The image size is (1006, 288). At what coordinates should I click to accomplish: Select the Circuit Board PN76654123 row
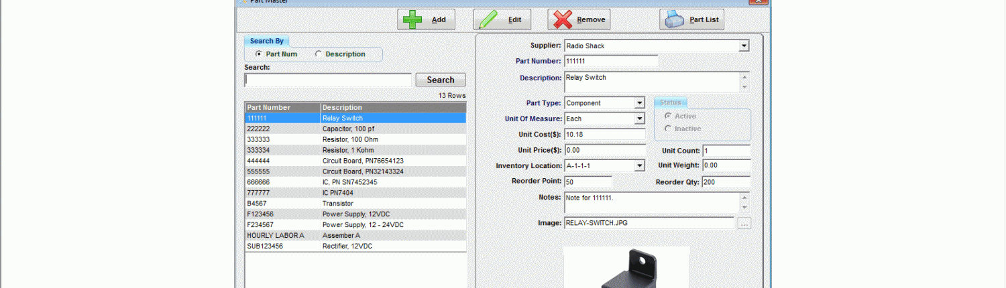[355, 161]
